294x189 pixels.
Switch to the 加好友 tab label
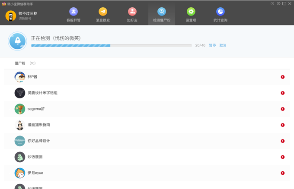tap(132, 20)
